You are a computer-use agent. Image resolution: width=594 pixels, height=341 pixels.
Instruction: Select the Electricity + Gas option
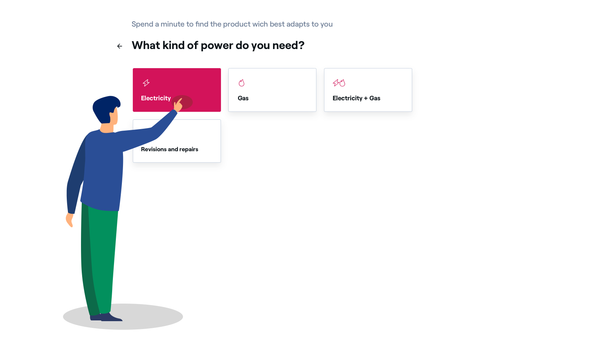(x=368, y=90)
